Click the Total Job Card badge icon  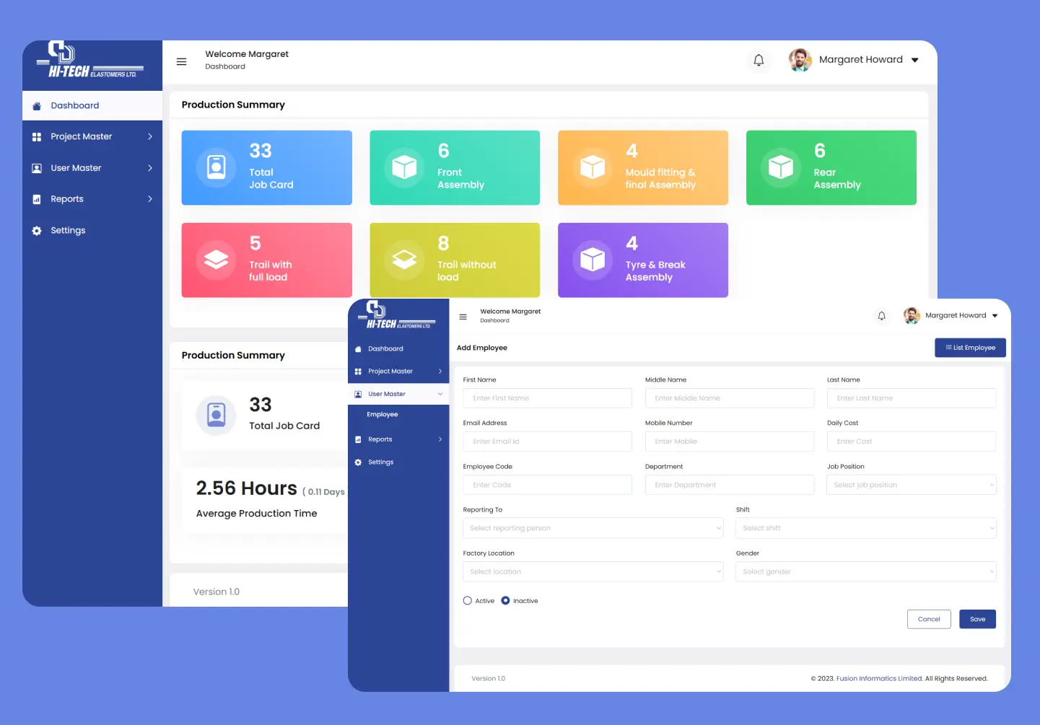(217, 167)
